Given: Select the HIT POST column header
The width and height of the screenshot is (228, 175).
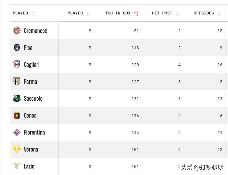Looking at the screenshot, I should coord(162,13).
